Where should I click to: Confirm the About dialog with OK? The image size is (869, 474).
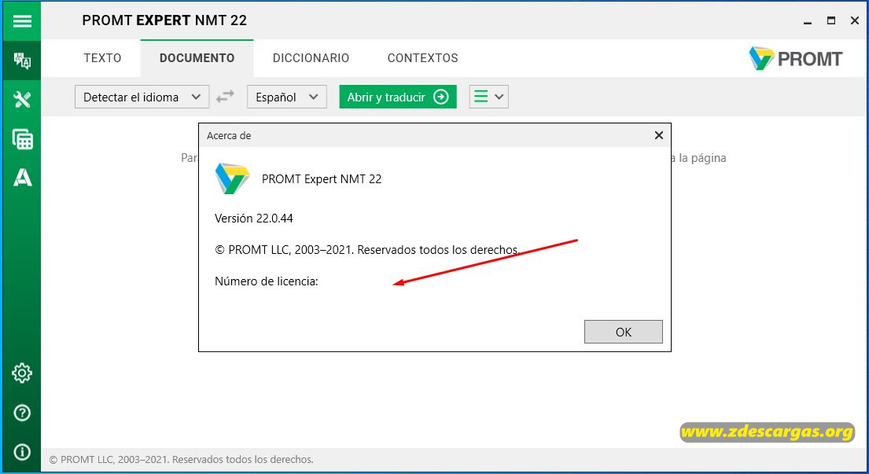pos(624,332)
